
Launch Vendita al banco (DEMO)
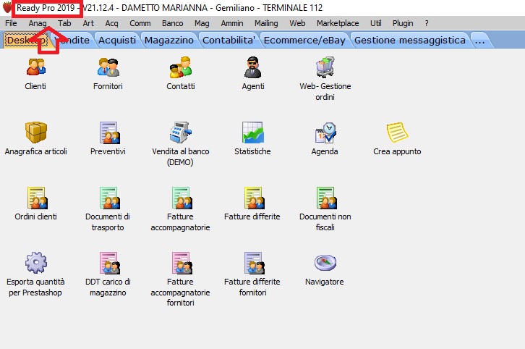pos(181,132)
